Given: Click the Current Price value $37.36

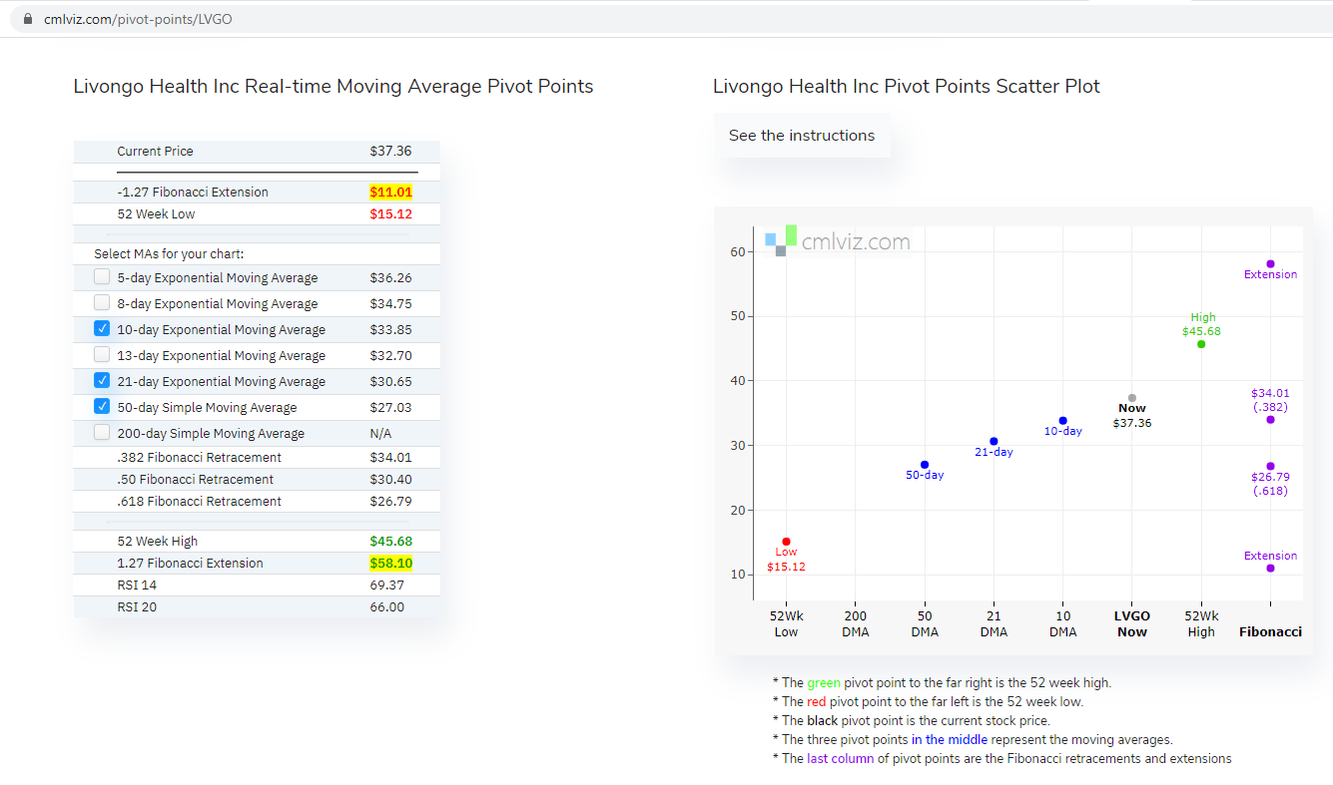Looking at the screenshot, I should coord(390,152).
